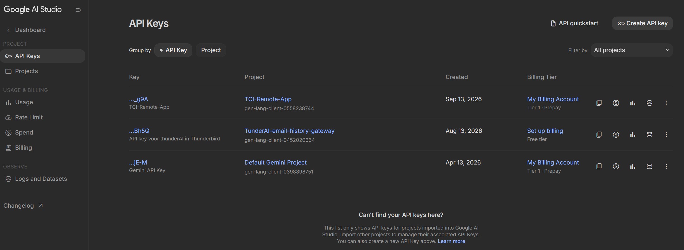The height and width of the screenshot is (250, 684).
Task: View usage chart in the ...jE-M row
Action: point(632,166)
